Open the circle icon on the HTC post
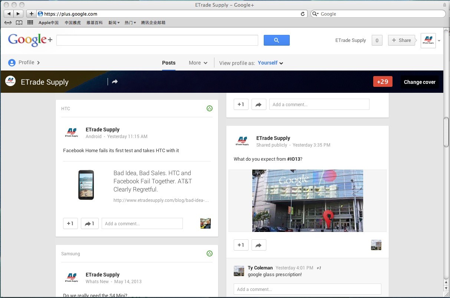Viewport: 450px width, 298px height. (210, 108)
